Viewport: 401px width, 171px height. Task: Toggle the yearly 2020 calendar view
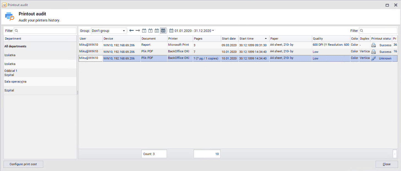(x=163, y=31)
